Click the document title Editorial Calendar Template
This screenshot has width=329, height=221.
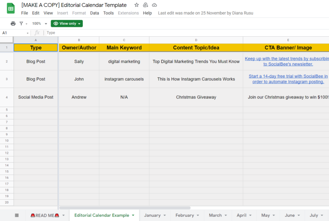coord(74,5)
